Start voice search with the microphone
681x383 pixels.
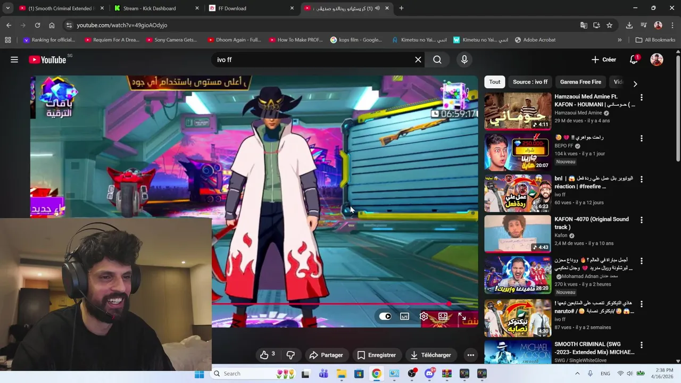tap(464, 60)
